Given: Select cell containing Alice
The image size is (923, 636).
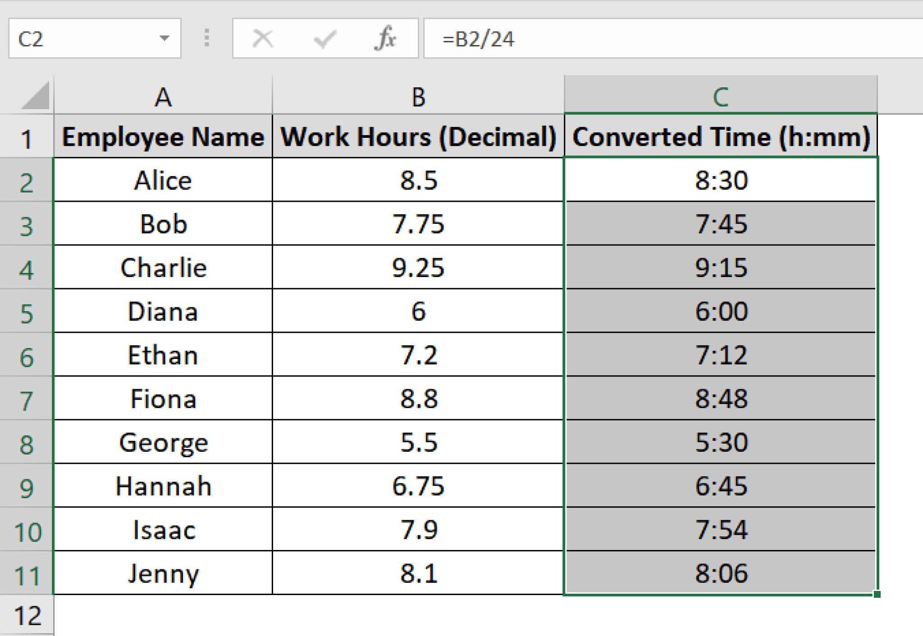Looking at the screenshot, I should point(163,180).
